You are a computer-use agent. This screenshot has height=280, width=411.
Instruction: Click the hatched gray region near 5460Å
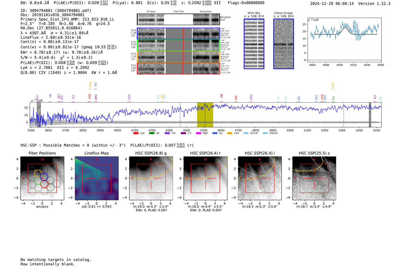[370, 115]
